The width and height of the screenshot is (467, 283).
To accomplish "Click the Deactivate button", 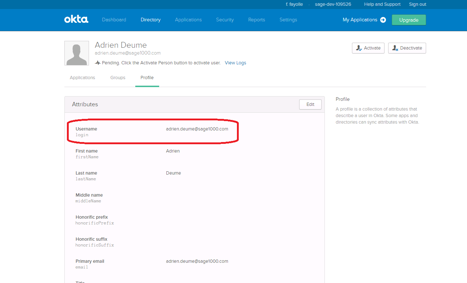I will [407, 48].
